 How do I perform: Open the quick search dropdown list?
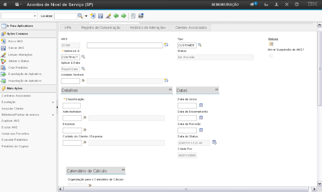(35, 16)
